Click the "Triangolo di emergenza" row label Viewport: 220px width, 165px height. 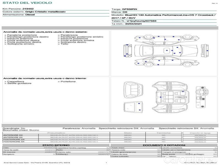coord(174,152)
